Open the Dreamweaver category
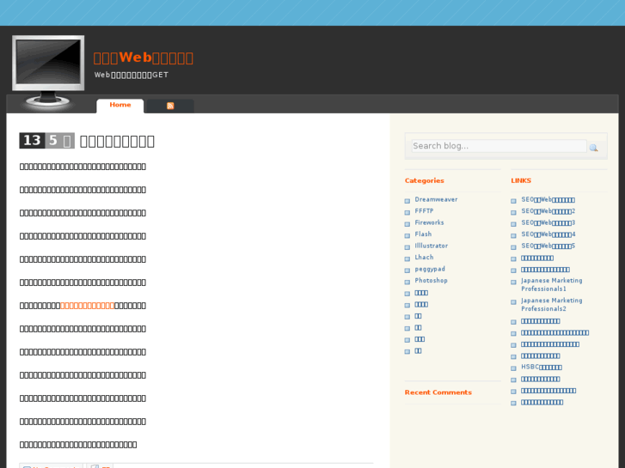The image size is (625, 468). coord(436,199)
